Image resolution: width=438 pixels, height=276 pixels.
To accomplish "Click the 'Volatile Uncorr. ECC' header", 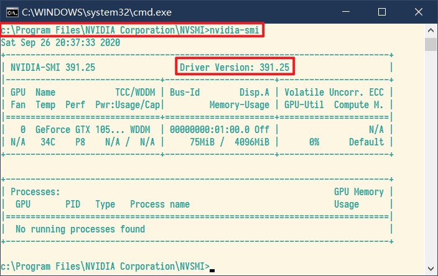I will click(x=334, y=92).
